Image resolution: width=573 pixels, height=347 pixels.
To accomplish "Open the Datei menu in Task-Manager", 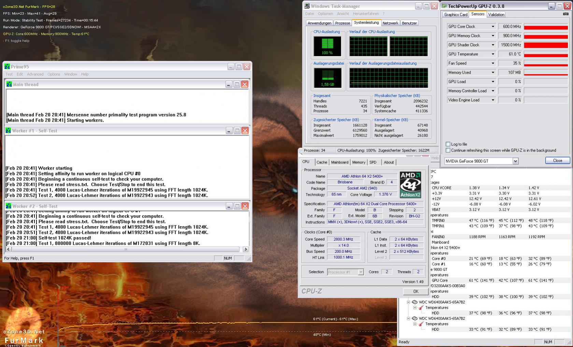I will (x=310, y=14).
